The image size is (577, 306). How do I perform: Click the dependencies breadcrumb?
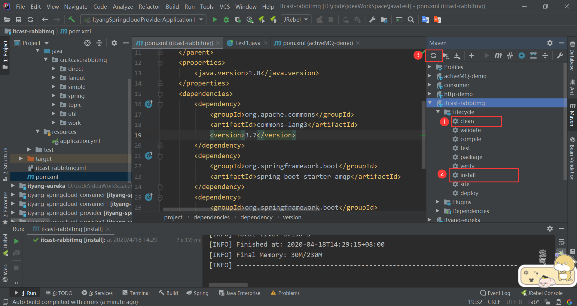click(x=212, y=217)
